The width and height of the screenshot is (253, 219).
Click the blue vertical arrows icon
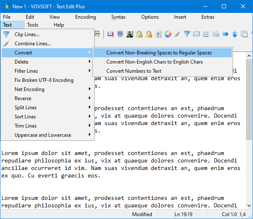tap(235, 34)
